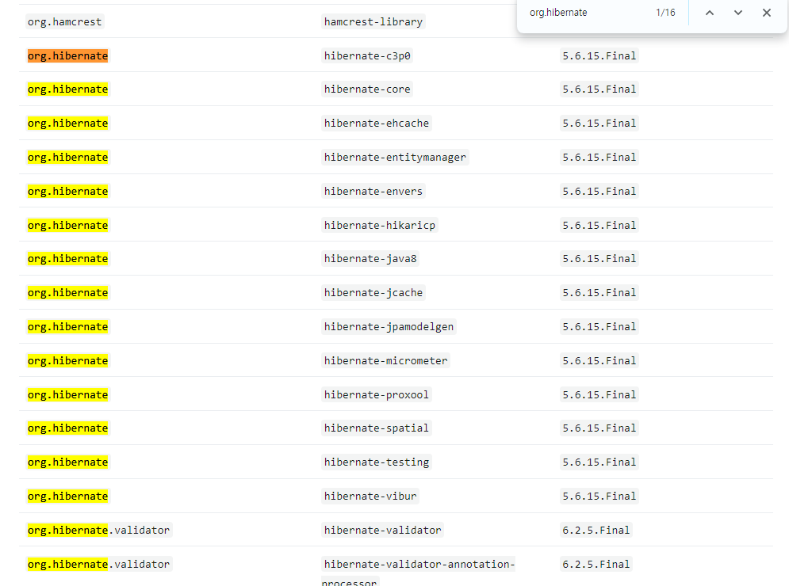Go to previous find match
Screen dimensions: 789x586
[x=710, y=13]
